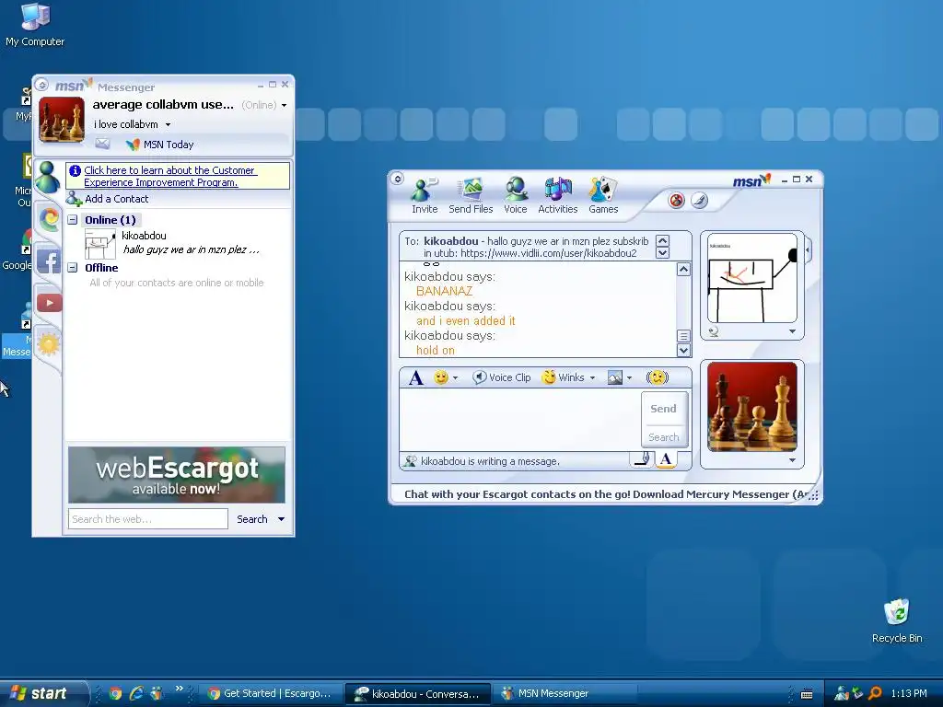Select My Computer desktop icon

35,25
